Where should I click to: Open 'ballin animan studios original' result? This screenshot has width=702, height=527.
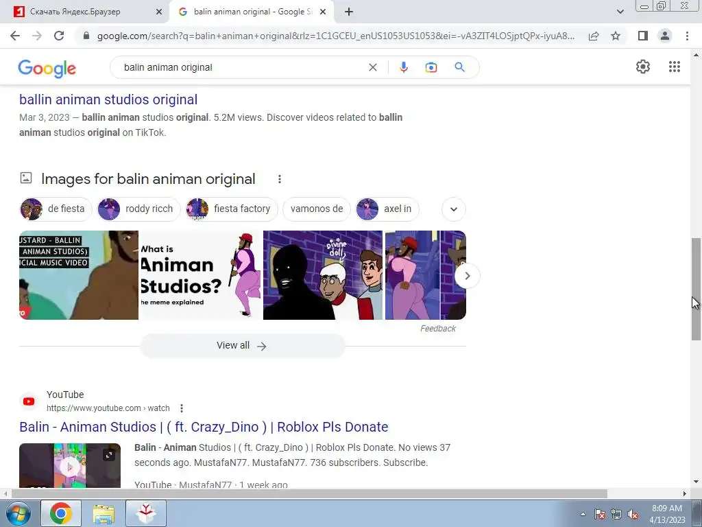pyautogui.click(x=108, y=99)
